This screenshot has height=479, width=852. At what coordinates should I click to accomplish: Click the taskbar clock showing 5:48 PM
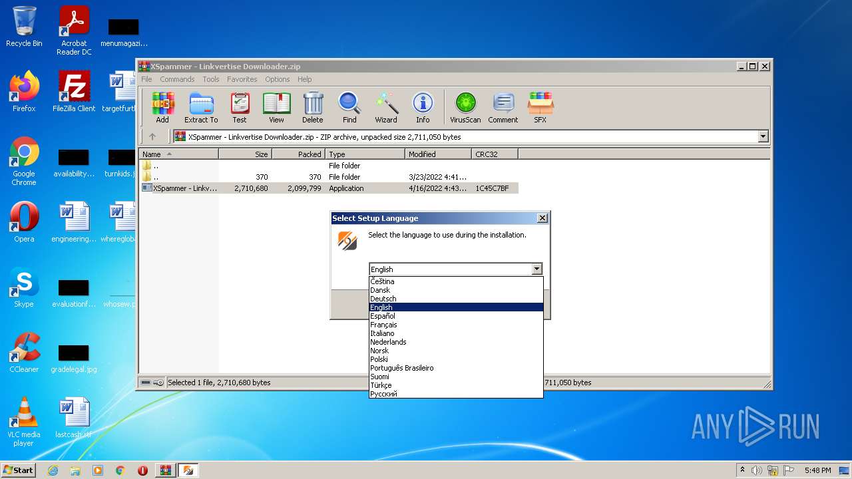(x=817, y=470)
